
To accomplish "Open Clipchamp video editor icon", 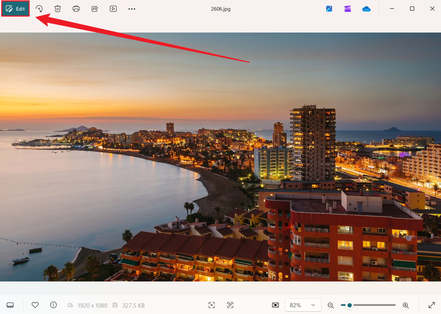I will 348,9.
